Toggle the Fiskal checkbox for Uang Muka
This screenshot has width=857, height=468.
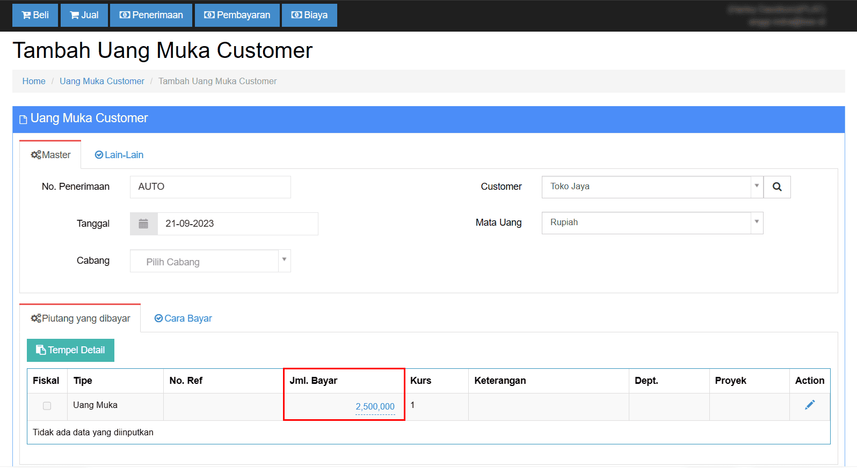coord(47,406)
